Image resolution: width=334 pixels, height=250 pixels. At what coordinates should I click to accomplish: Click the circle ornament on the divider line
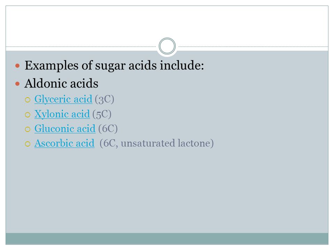[167, 46]
